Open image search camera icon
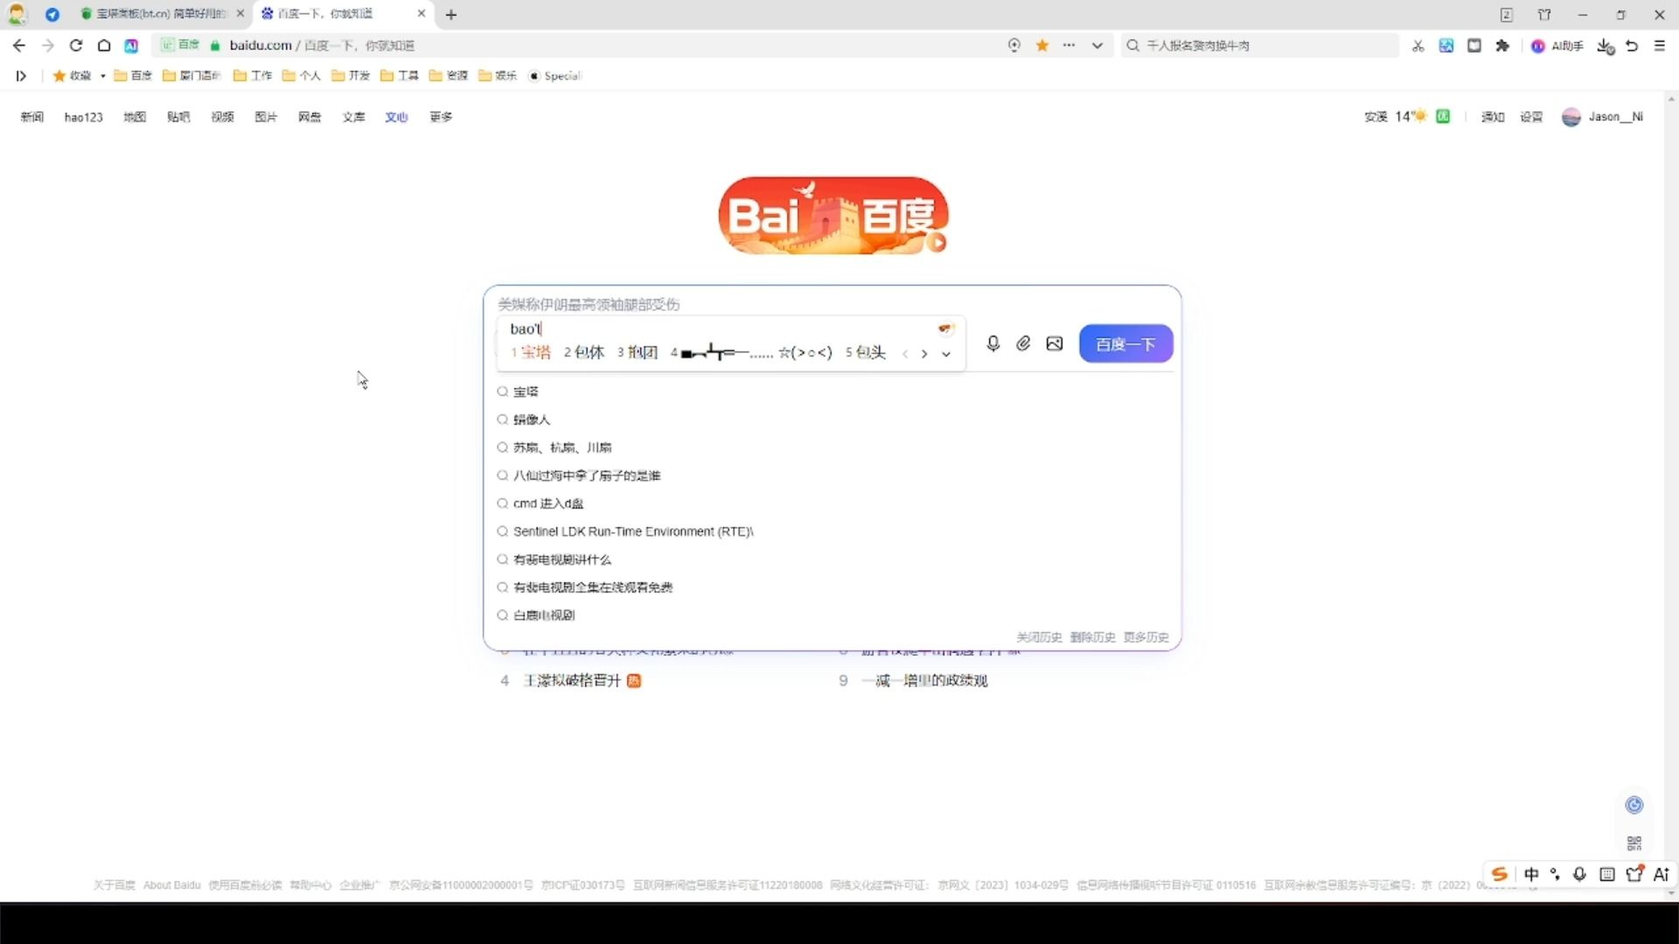The width and height of the screenshot is (1679, 944). pos(1055,344)
